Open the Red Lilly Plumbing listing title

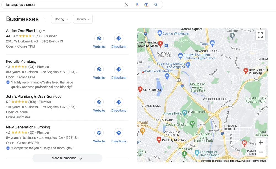[x=21, y=61]
